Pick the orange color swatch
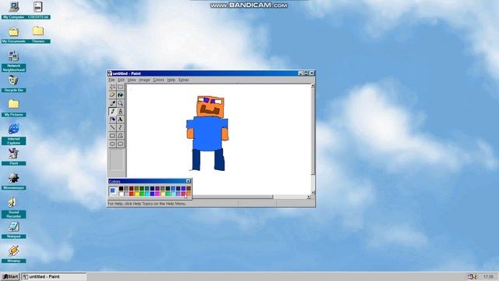 (189, 194)
